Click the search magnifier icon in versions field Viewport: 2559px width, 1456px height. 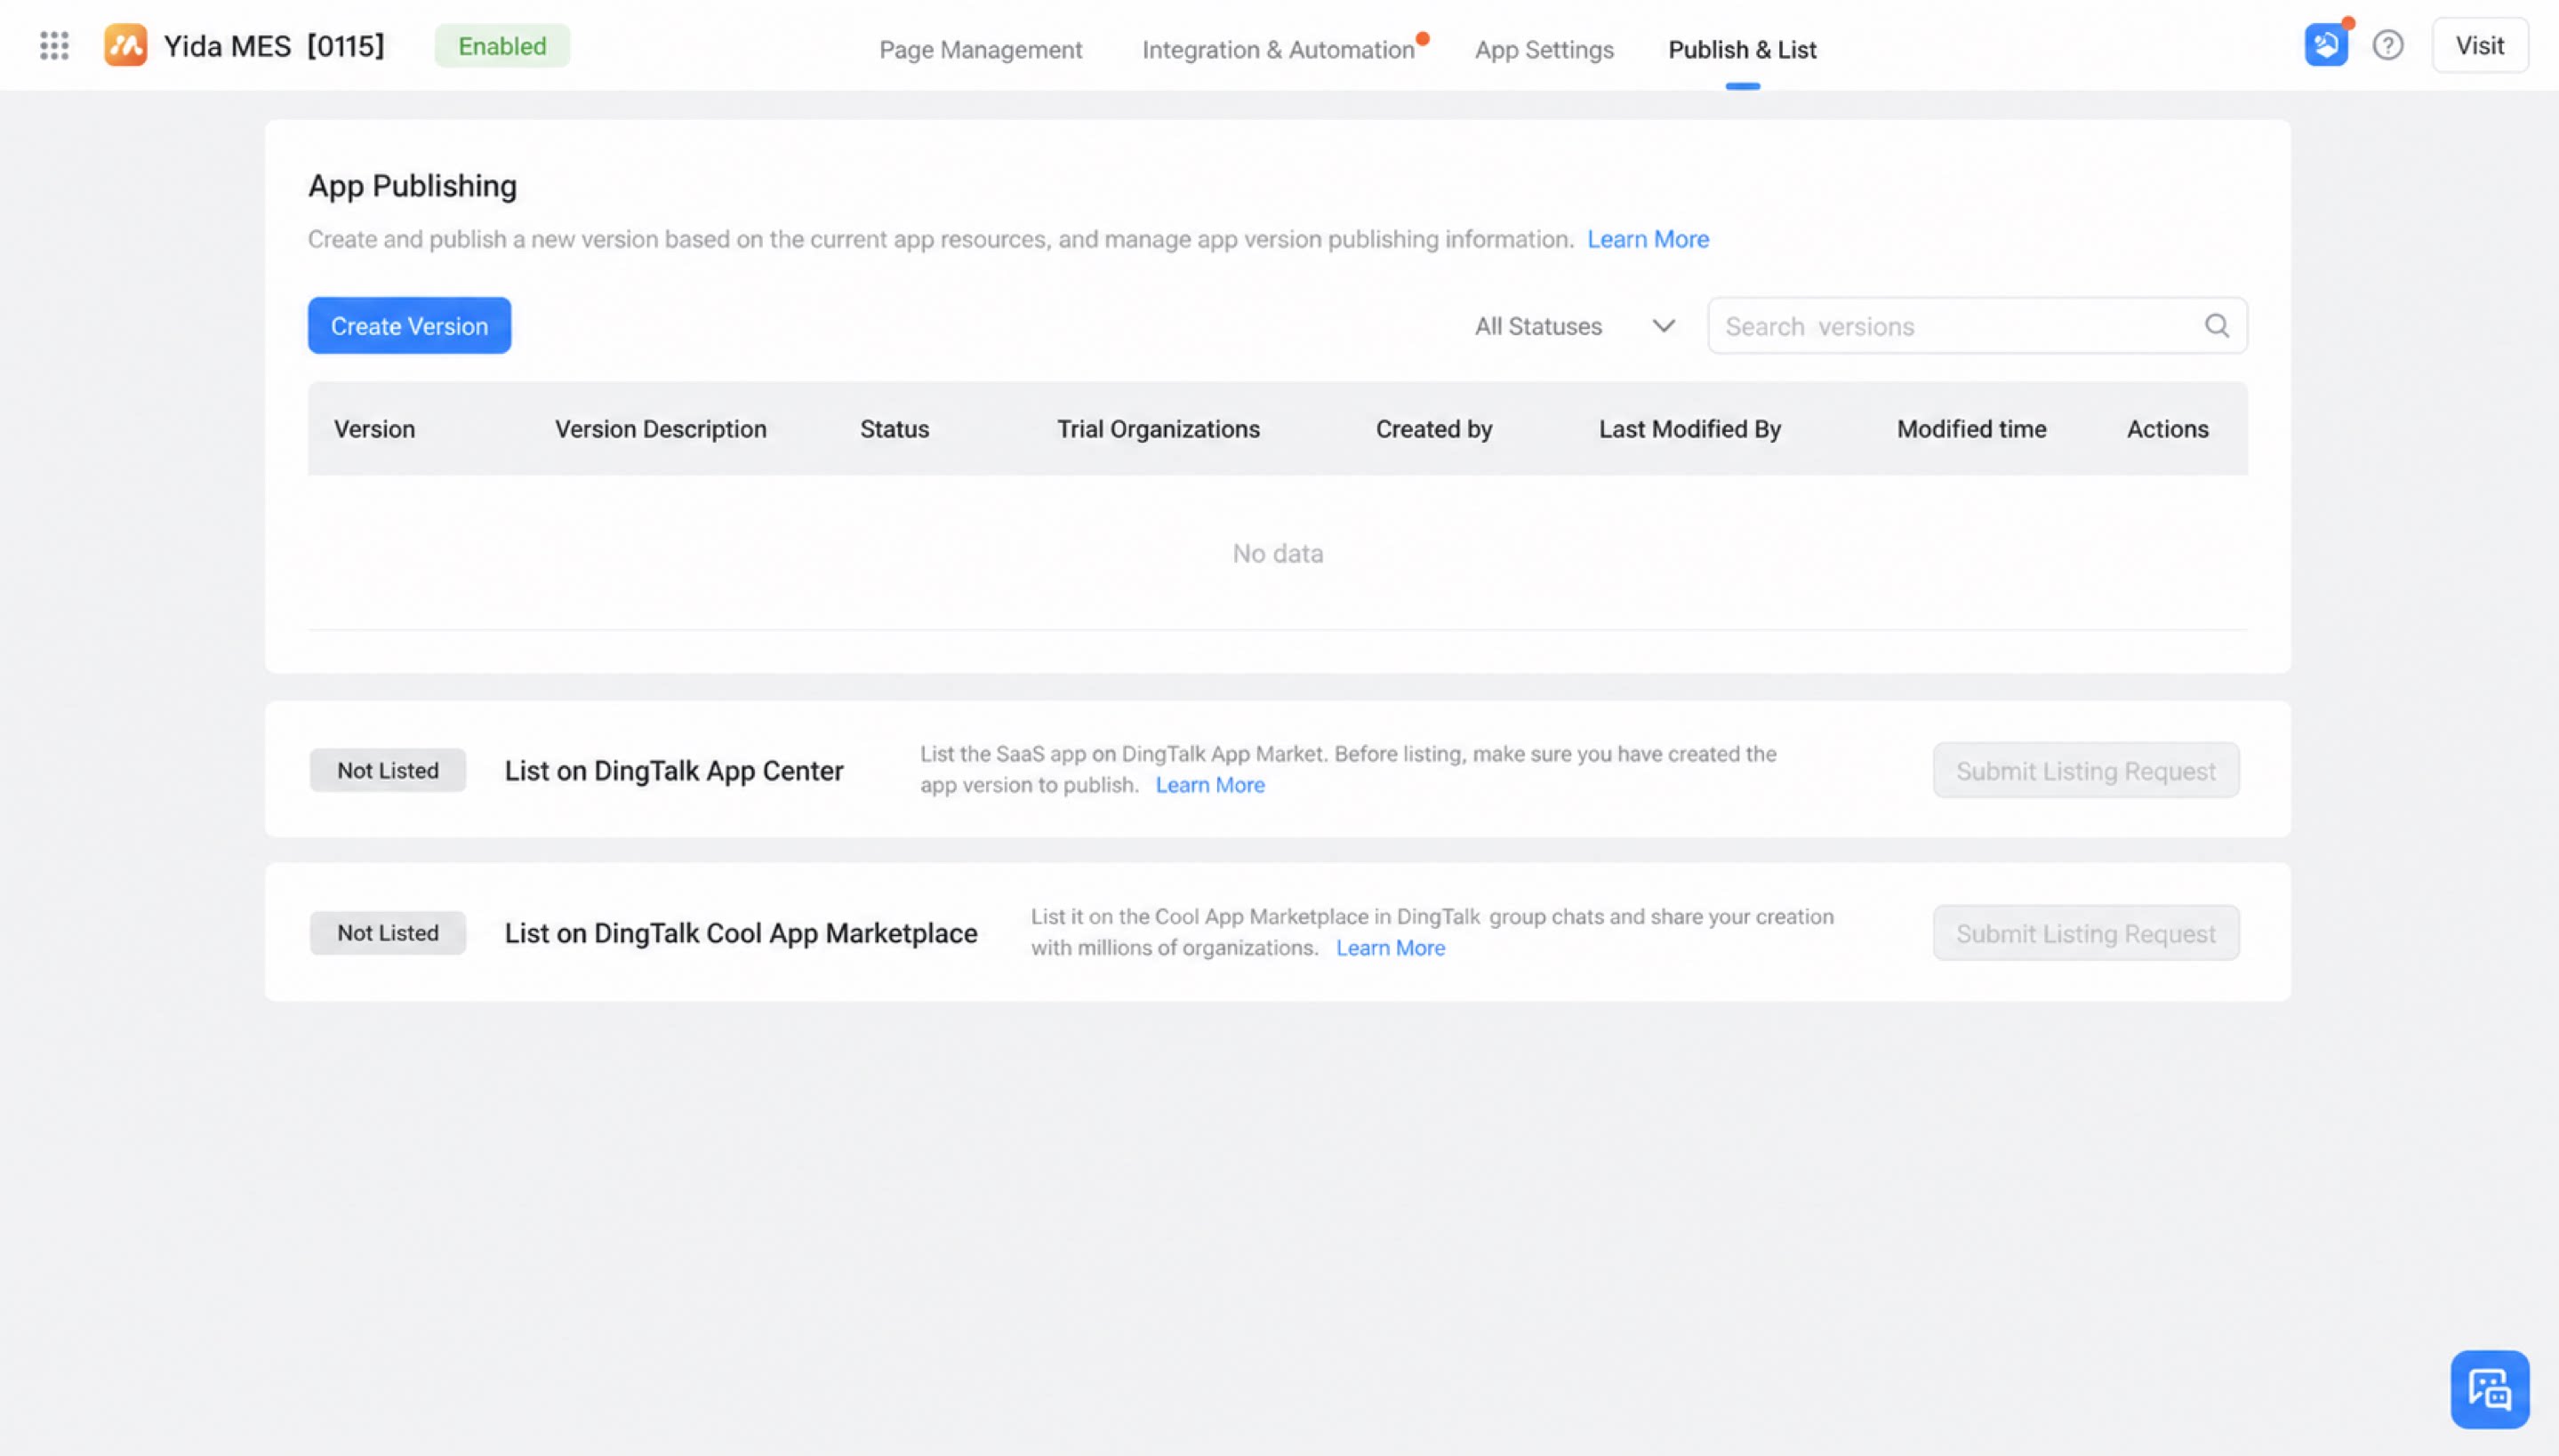click(x=2216, y=326)
